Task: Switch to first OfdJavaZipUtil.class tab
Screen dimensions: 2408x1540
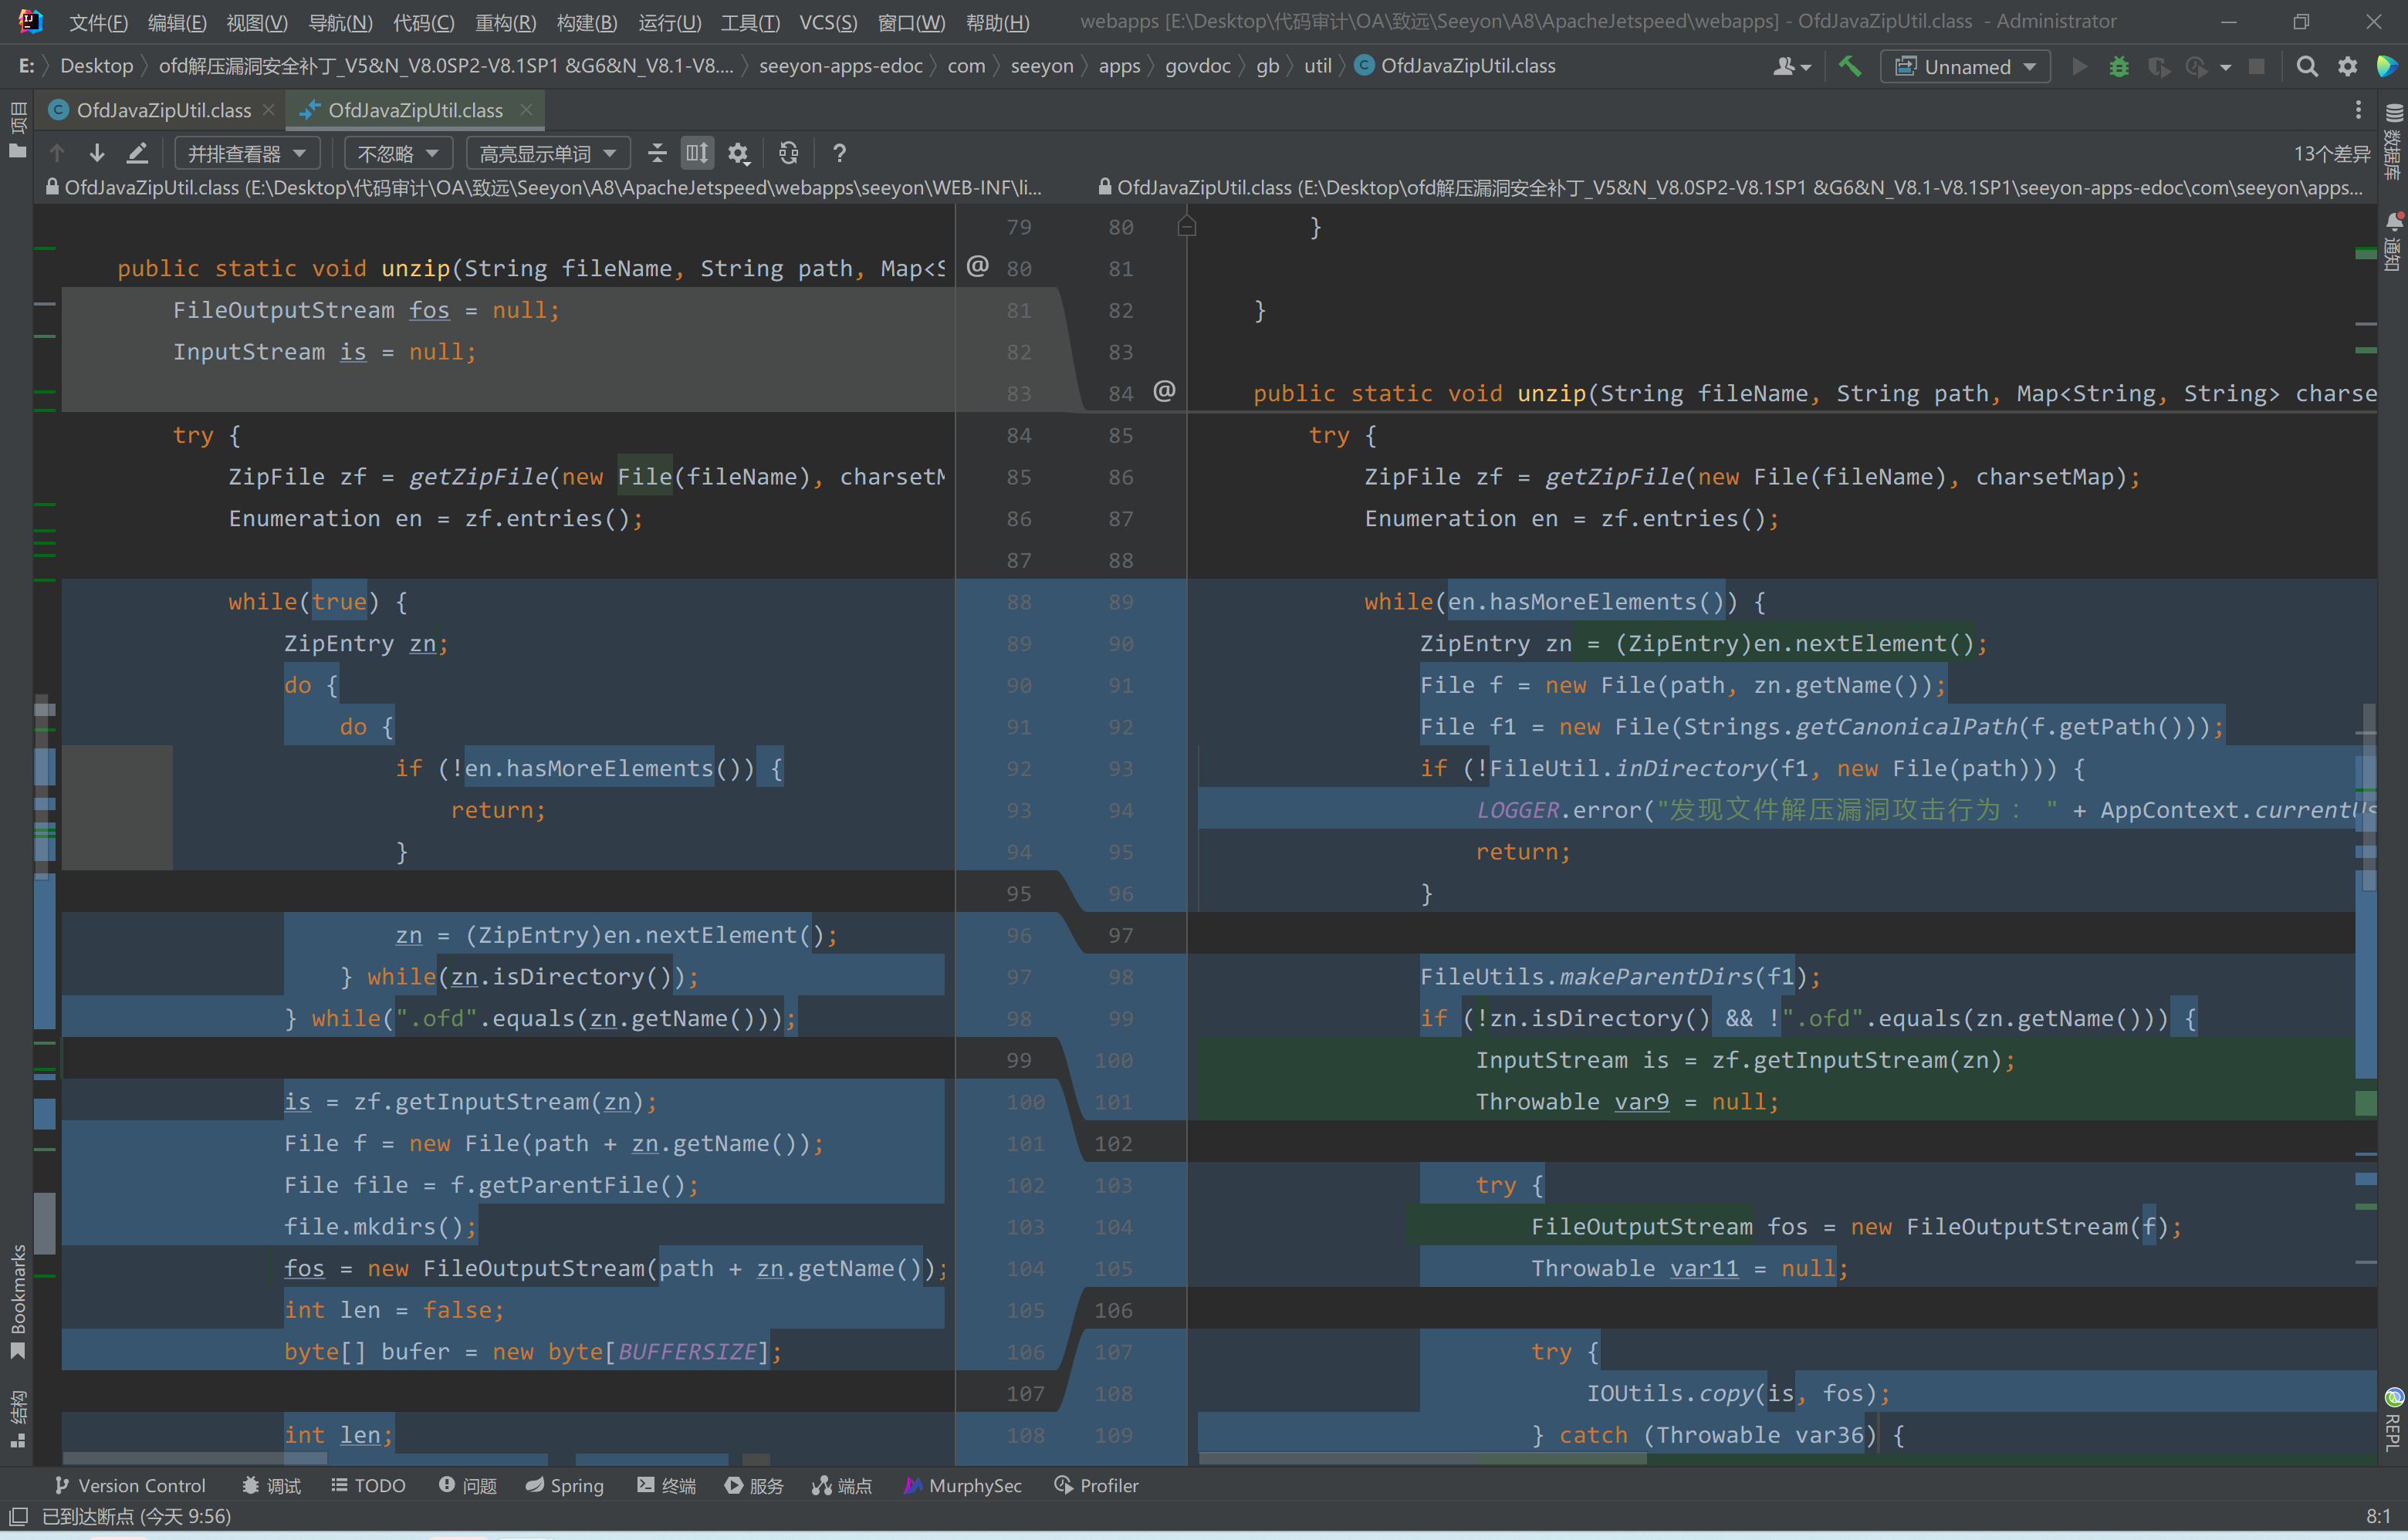Action: tap(163, 110)
